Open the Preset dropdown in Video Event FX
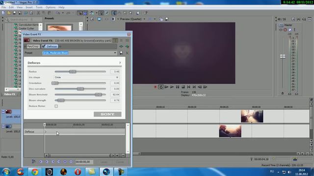Image resolution: width=314 pixels, height=176 pixels. (115, 53)
